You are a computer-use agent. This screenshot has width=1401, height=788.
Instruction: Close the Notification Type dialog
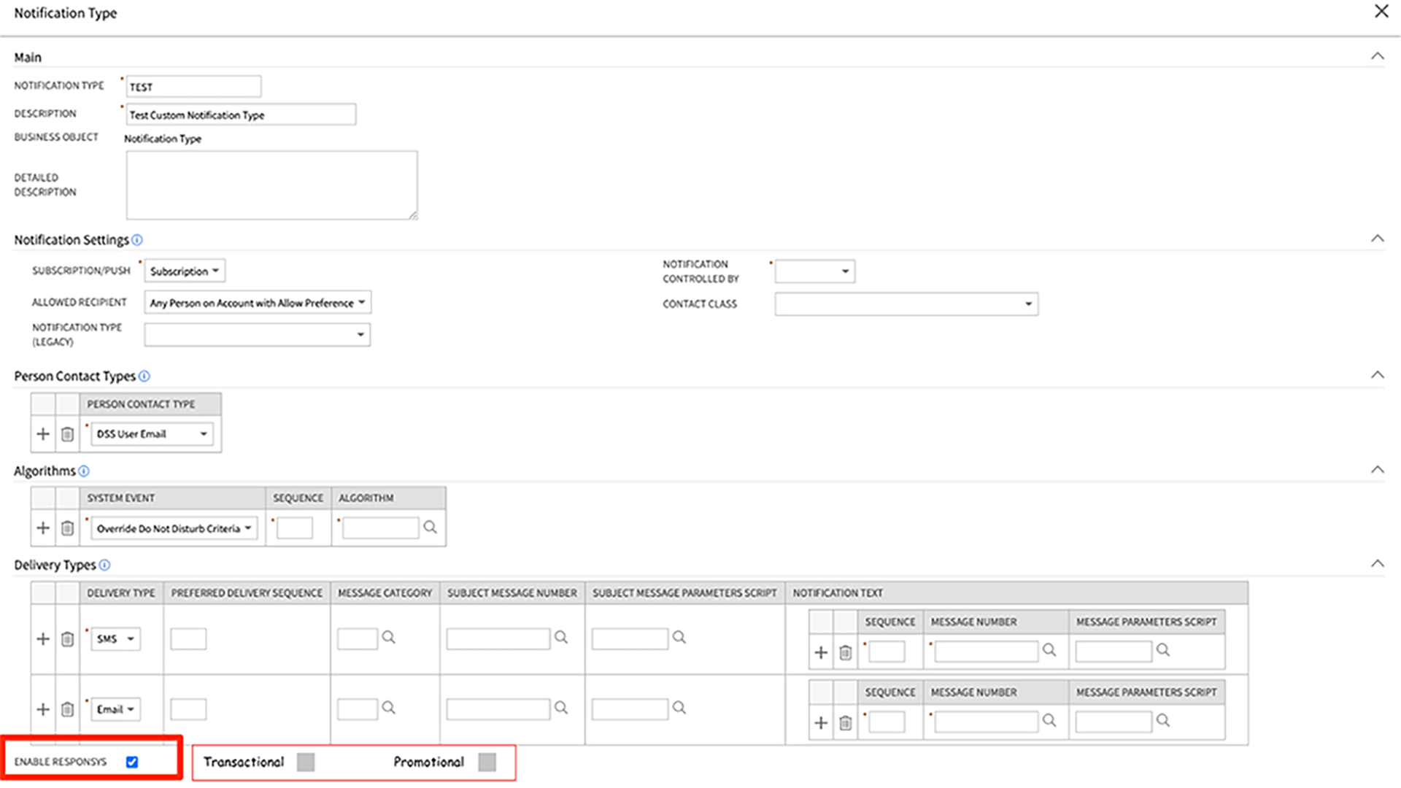pos(1381,12)
